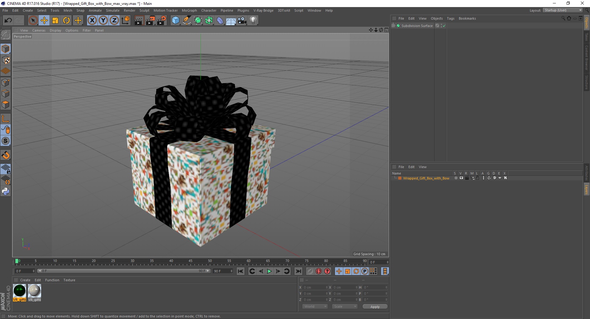The width and height of the screenshot is (590, 319).
Task: Open the World coordinate dropdown
Action: click(315, 306)
